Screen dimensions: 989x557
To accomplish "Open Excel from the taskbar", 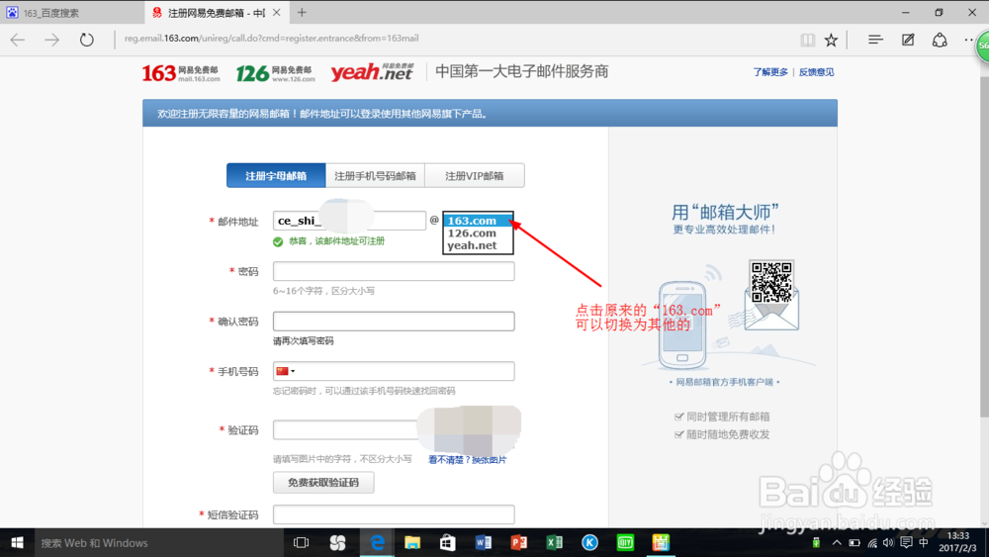I will [555, 542].
